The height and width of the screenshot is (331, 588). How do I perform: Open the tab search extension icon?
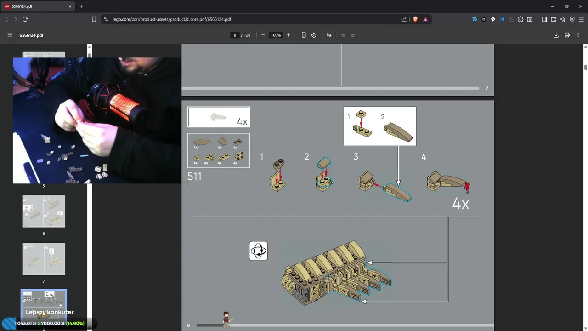click(x=530, y=19)
